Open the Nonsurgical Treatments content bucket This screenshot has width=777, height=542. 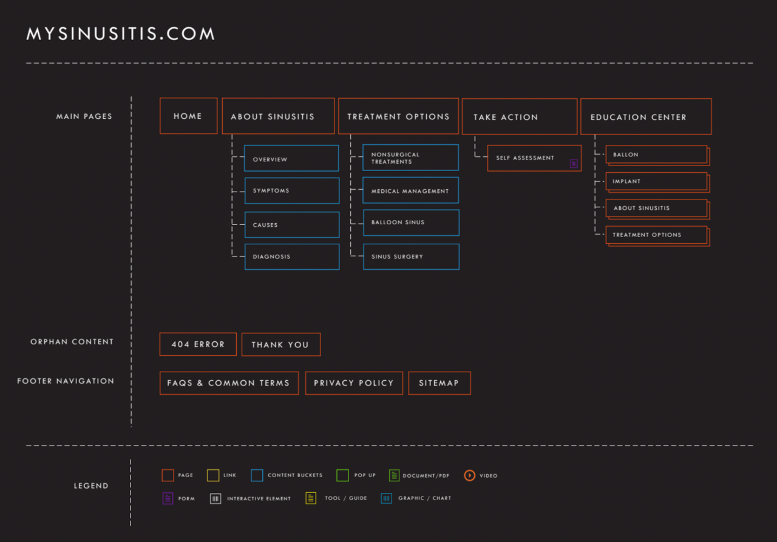[x=410, y=158]
